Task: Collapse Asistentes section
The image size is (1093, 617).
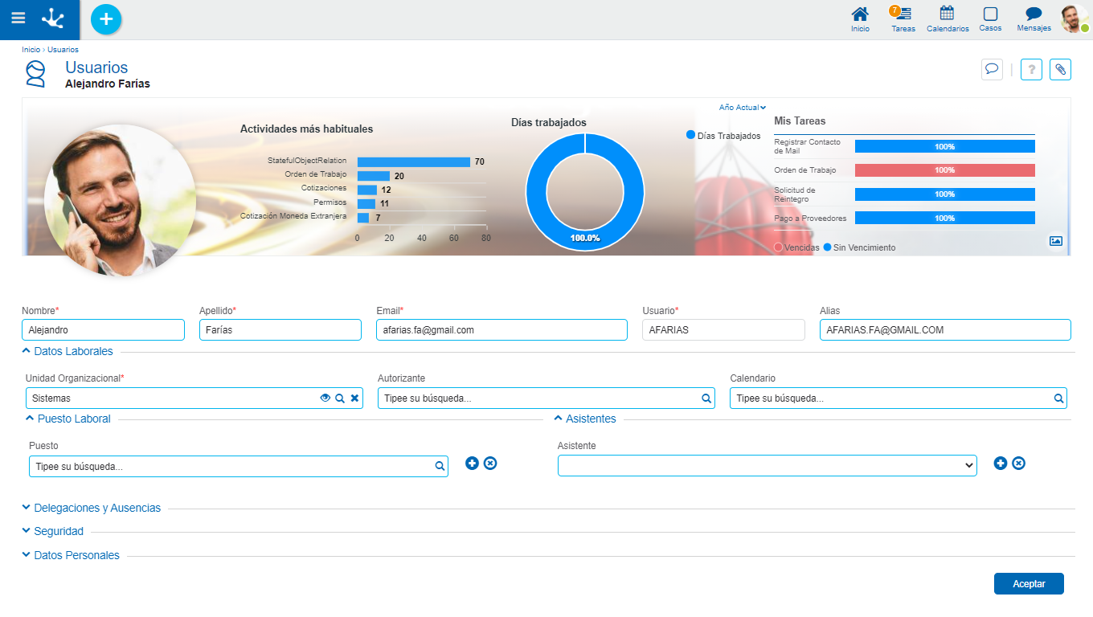Action: 585,419
